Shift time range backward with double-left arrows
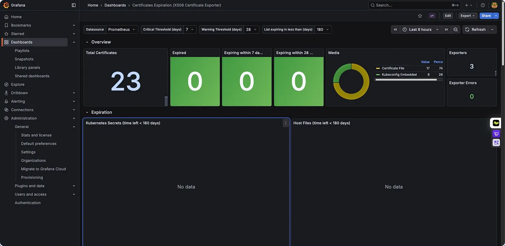 click(396, 30)
